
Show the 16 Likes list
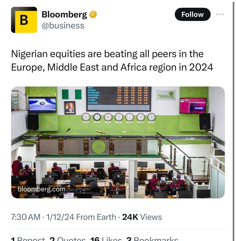[106, 239]
